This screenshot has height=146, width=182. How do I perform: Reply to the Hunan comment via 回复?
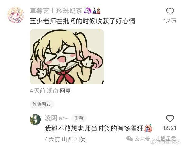coord(65,91)
